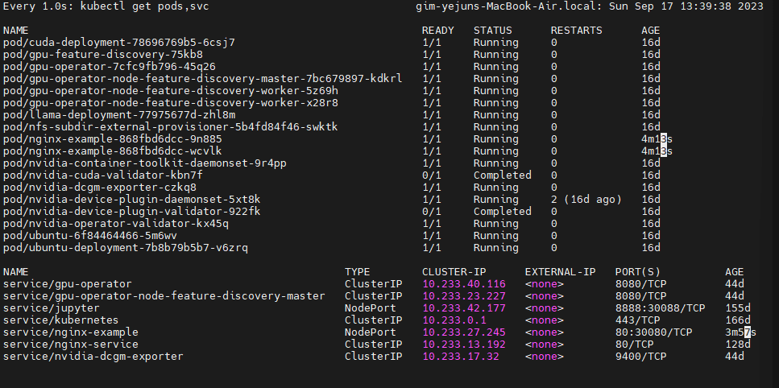
Task: Click the pod/cuda-deployment-78696769b5-6csj7 pod name
Action: [119, 42]
